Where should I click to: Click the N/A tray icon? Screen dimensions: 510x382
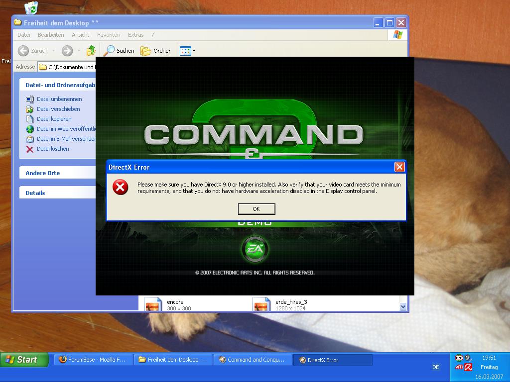click(x=459, y=358)
